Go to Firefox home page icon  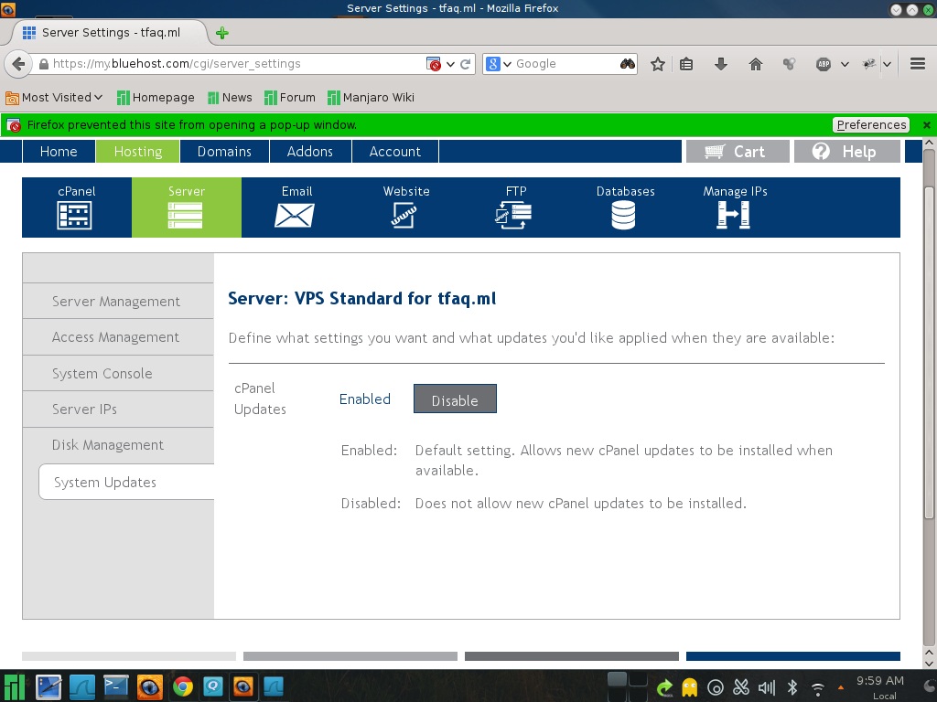(755, 64)
